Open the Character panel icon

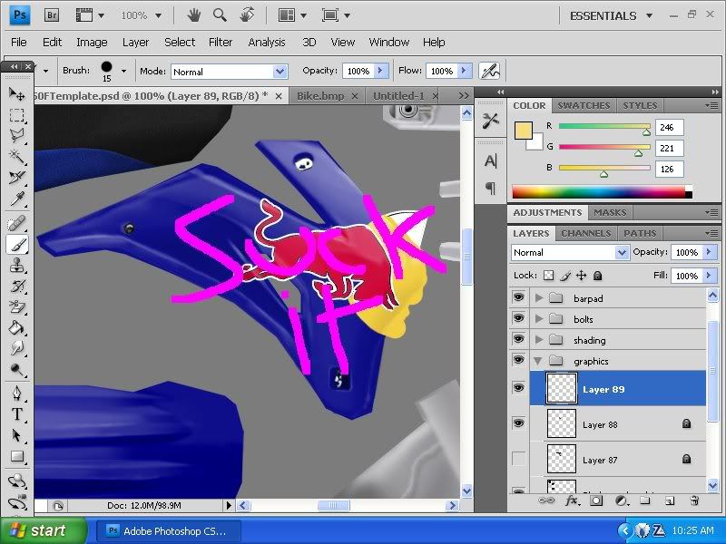click(490, 161)
